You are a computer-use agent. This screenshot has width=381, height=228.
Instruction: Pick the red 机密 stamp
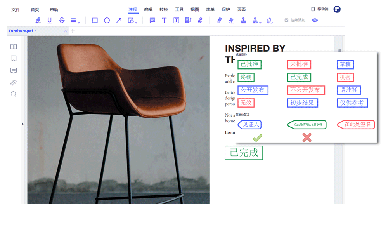(x=345, y=77)
